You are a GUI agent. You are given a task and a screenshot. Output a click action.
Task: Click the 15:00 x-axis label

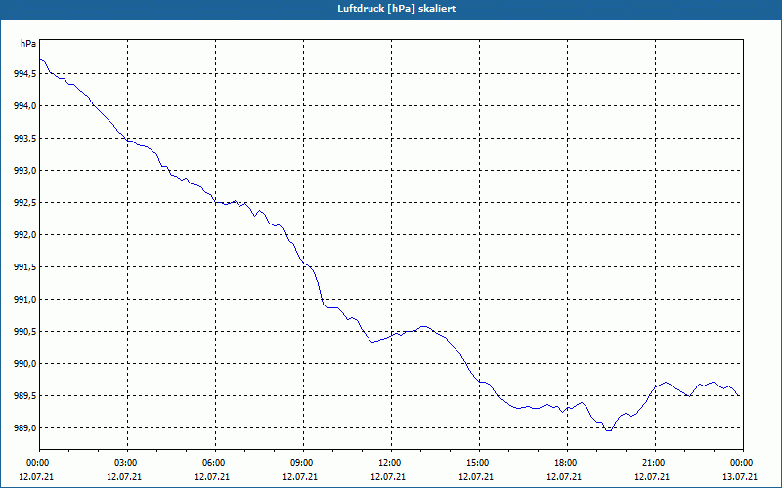(x=479, y=463)
